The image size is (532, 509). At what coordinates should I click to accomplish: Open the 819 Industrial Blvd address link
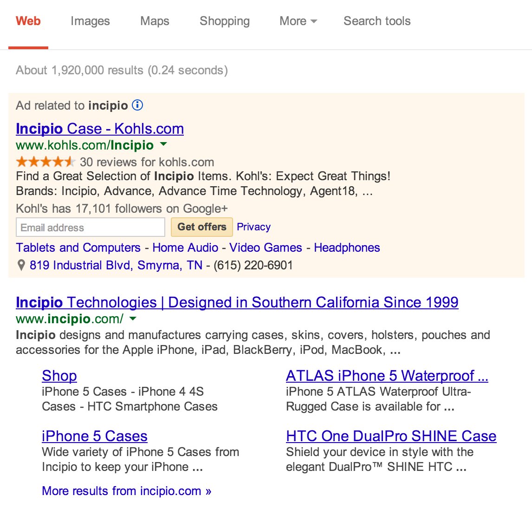116,265
